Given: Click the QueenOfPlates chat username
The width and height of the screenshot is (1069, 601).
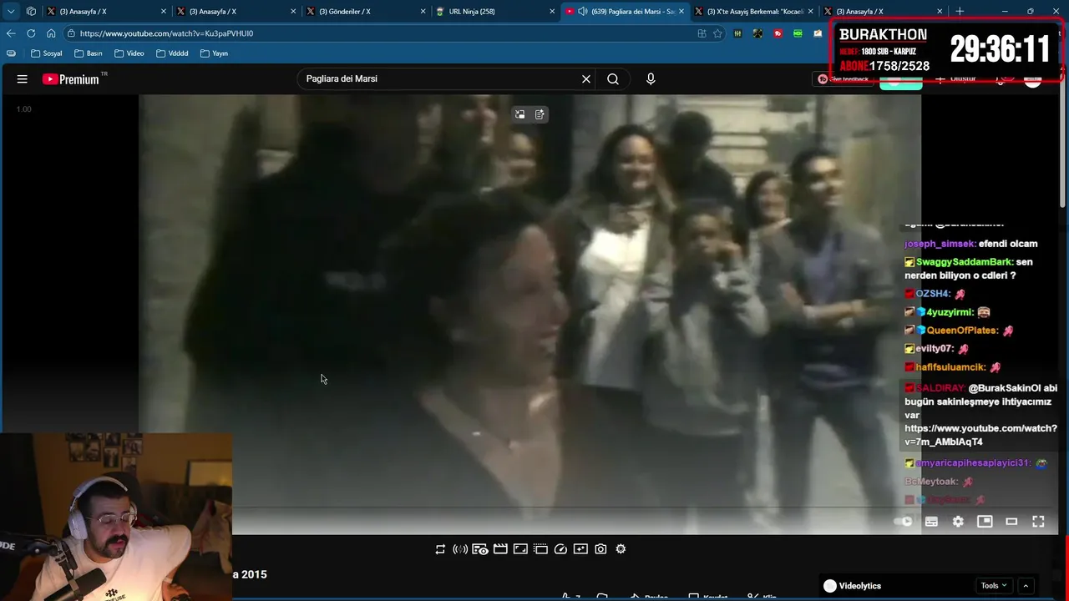Looking at the screenshot, I should (x=962, y=331).
